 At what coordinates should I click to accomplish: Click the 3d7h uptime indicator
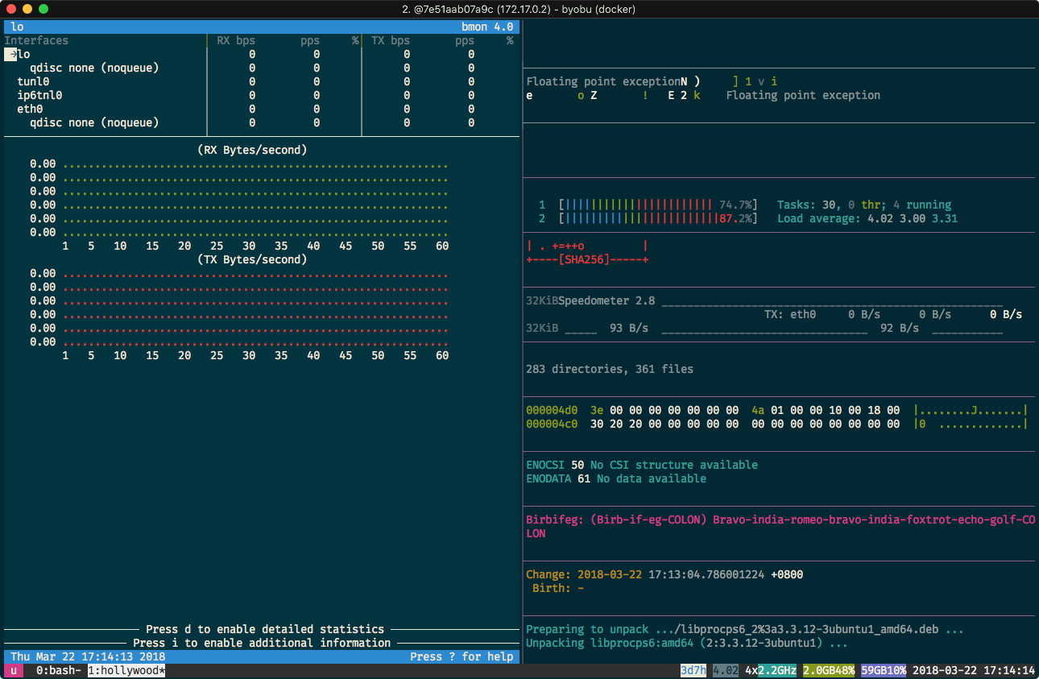pos(693,670)
